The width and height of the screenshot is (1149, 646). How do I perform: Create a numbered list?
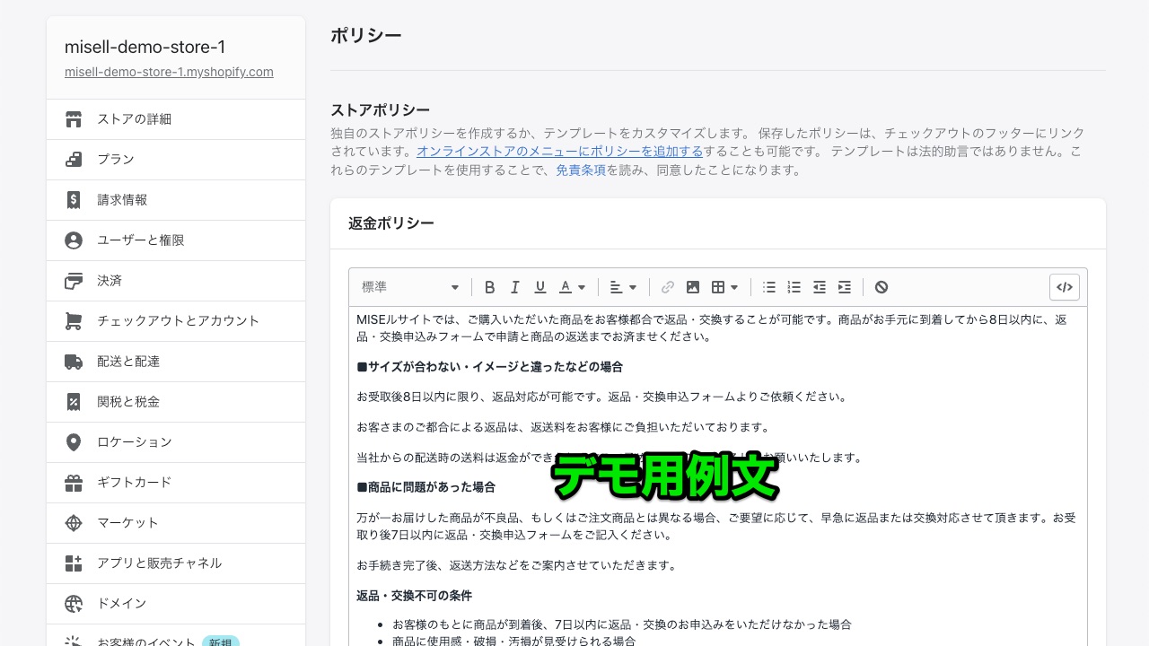pyautogui.click(x=794, y=287)
